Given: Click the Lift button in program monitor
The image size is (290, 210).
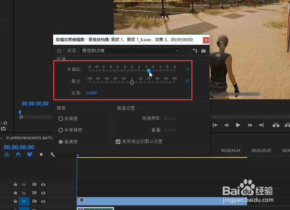Looking at the screenshot, I should pos(276,125).
